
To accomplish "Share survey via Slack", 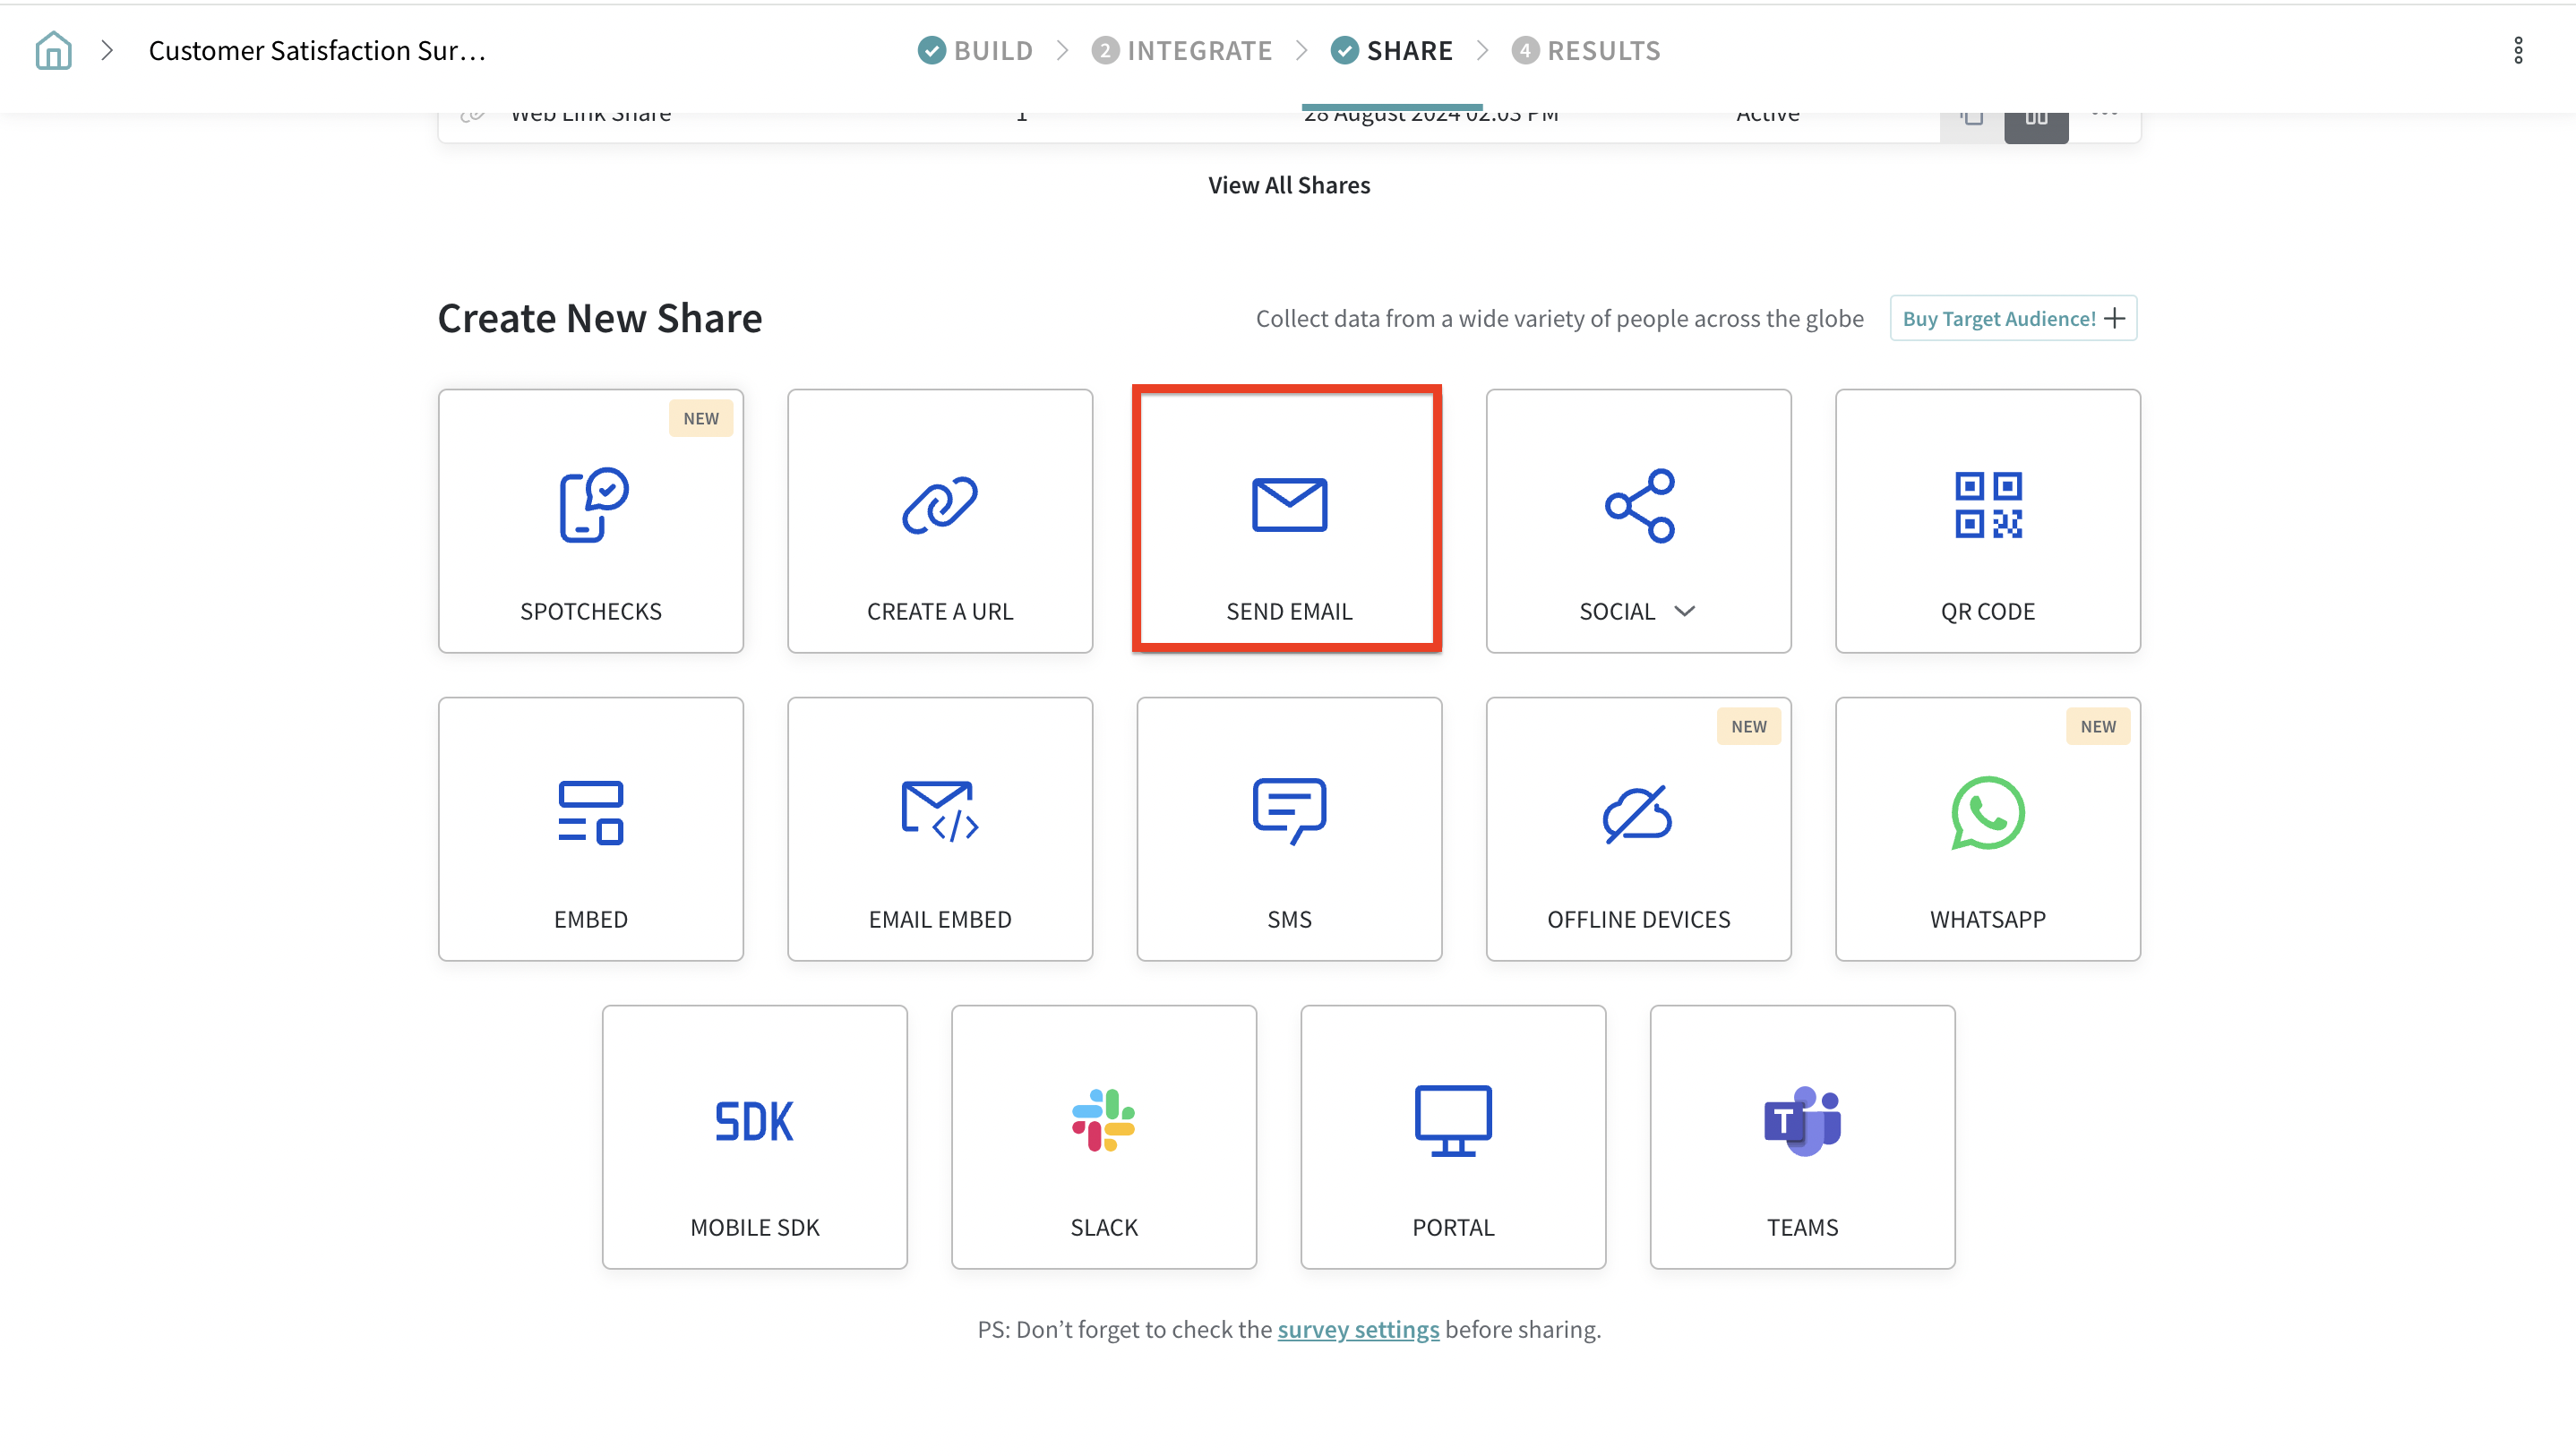I will pyautogui.click(x=1103, y=1137).
